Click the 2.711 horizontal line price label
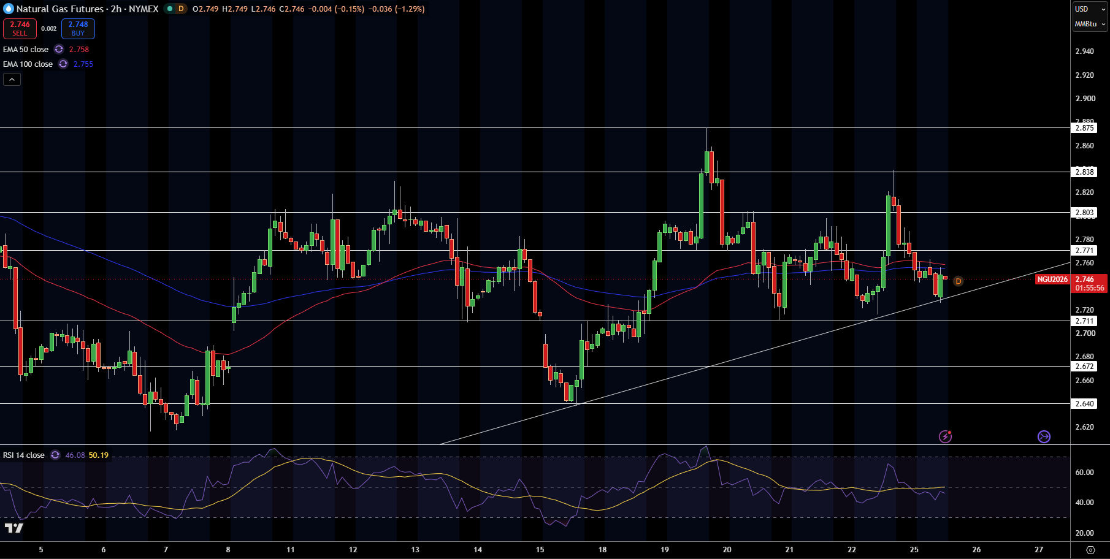 1084,321
